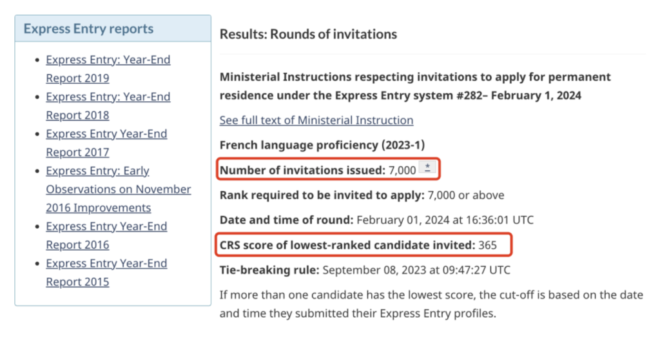This screenshot has height=341, width=660.
Task: Open Express Entry Year-End Report 2015 link
Action: tap(106, 273)
